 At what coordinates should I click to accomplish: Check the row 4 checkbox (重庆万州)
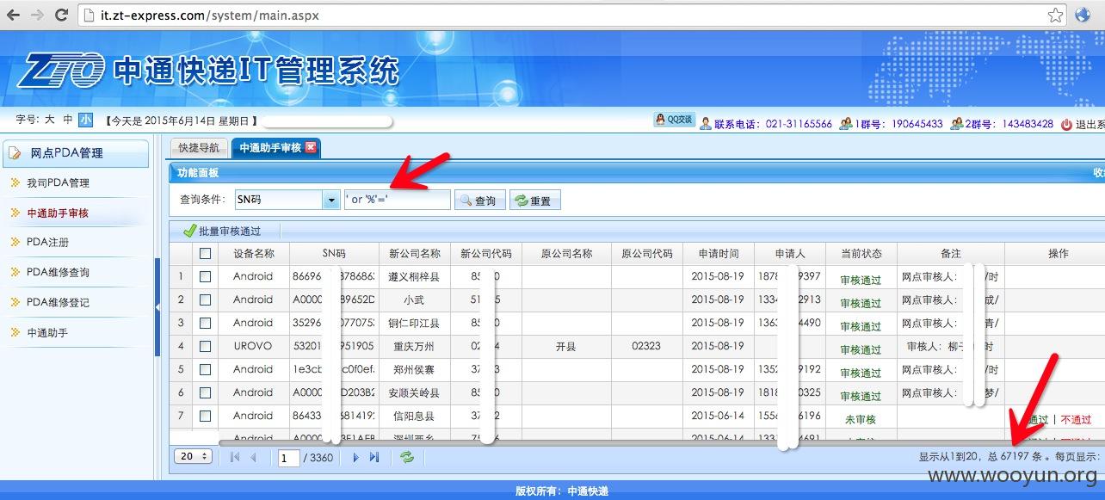(205, 346)
